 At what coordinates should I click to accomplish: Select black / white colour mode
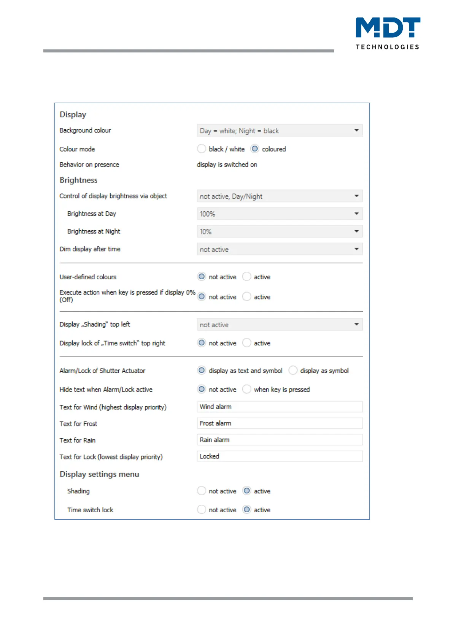202,149
